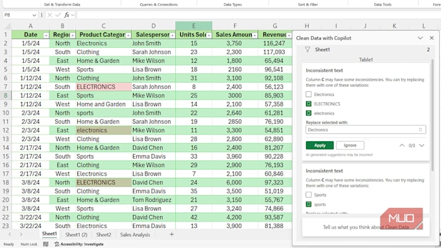
Task: Select row 8 header
Action: 6,95
